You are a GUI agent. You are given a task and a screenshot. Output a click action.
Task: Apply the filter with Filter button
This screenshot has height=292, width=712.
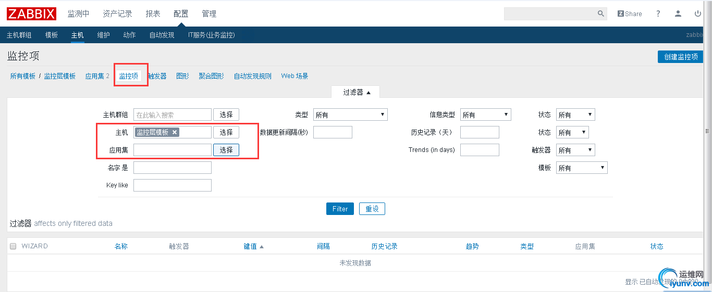pos(340,209)
